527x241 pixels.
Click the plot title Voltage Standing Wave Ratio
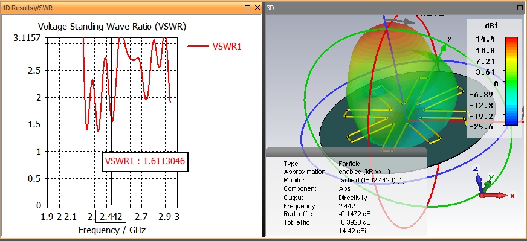[x=112, y=26]
